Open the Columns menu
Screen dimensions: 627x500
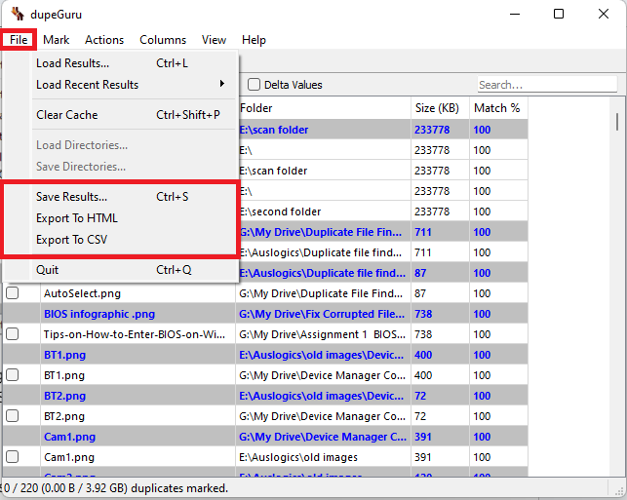pos(162,40)
